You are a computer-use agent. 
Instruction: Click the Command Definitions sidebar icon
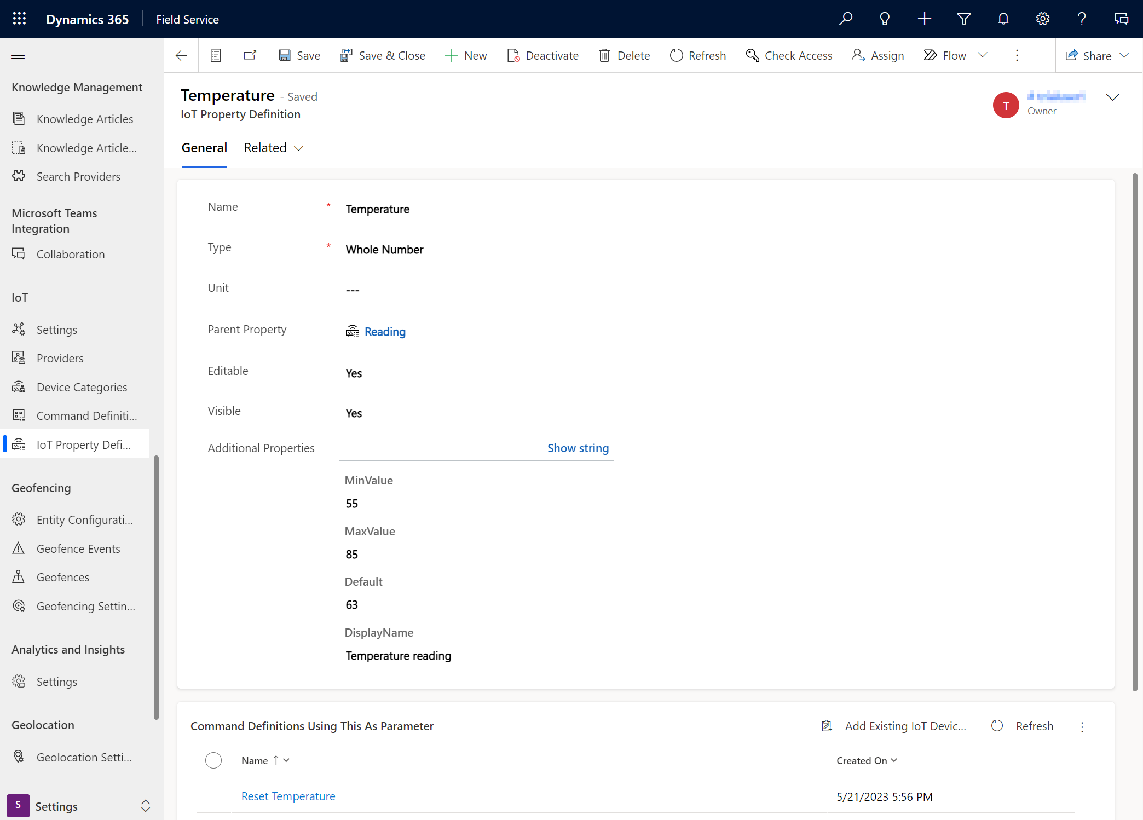pyautogui.click(x=19, y=415)
